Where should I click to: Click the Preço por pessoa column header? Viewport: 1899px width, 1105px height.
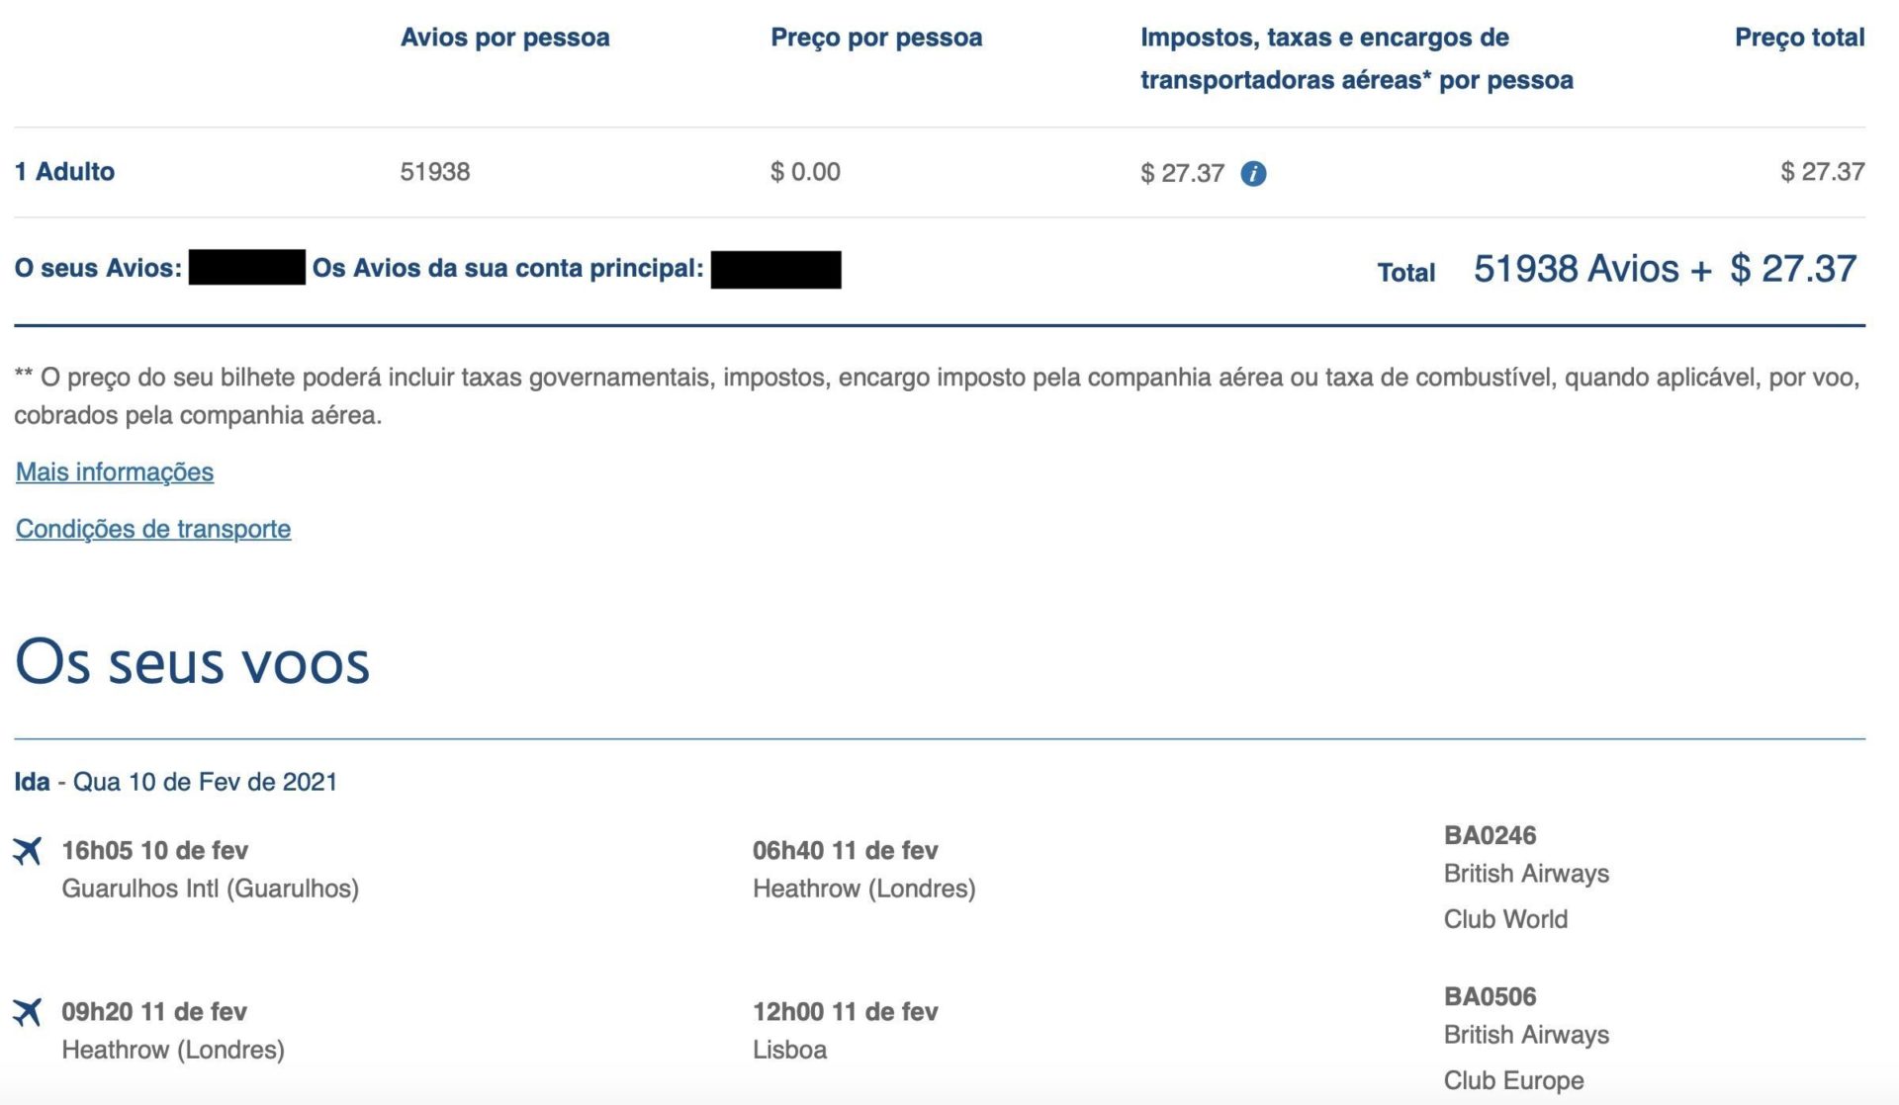point(876,38)
